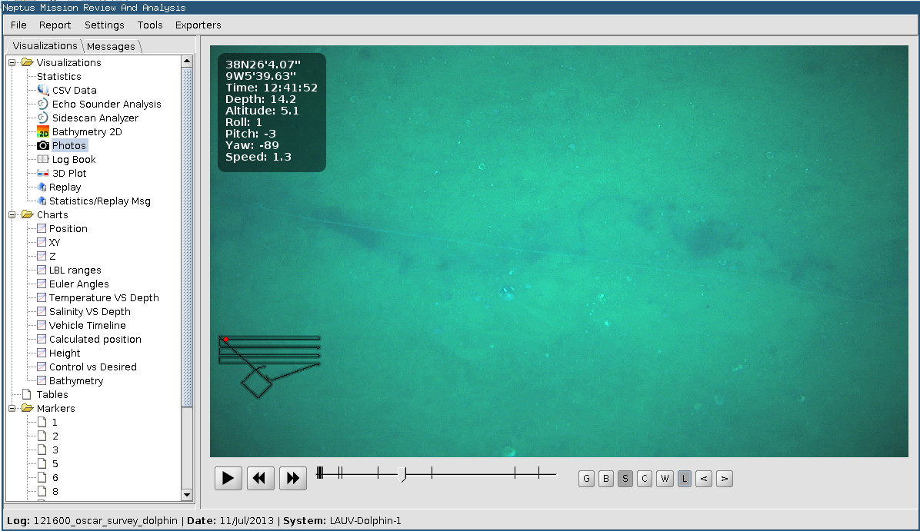
Task: Open the CSV Data globe icon
Action: point(43,90)
